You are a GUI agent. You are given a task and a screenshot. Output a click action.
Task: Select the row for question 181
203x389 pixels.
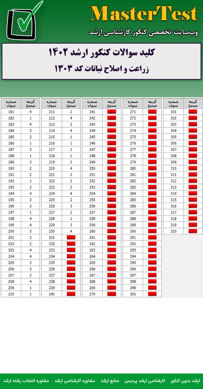20,112
